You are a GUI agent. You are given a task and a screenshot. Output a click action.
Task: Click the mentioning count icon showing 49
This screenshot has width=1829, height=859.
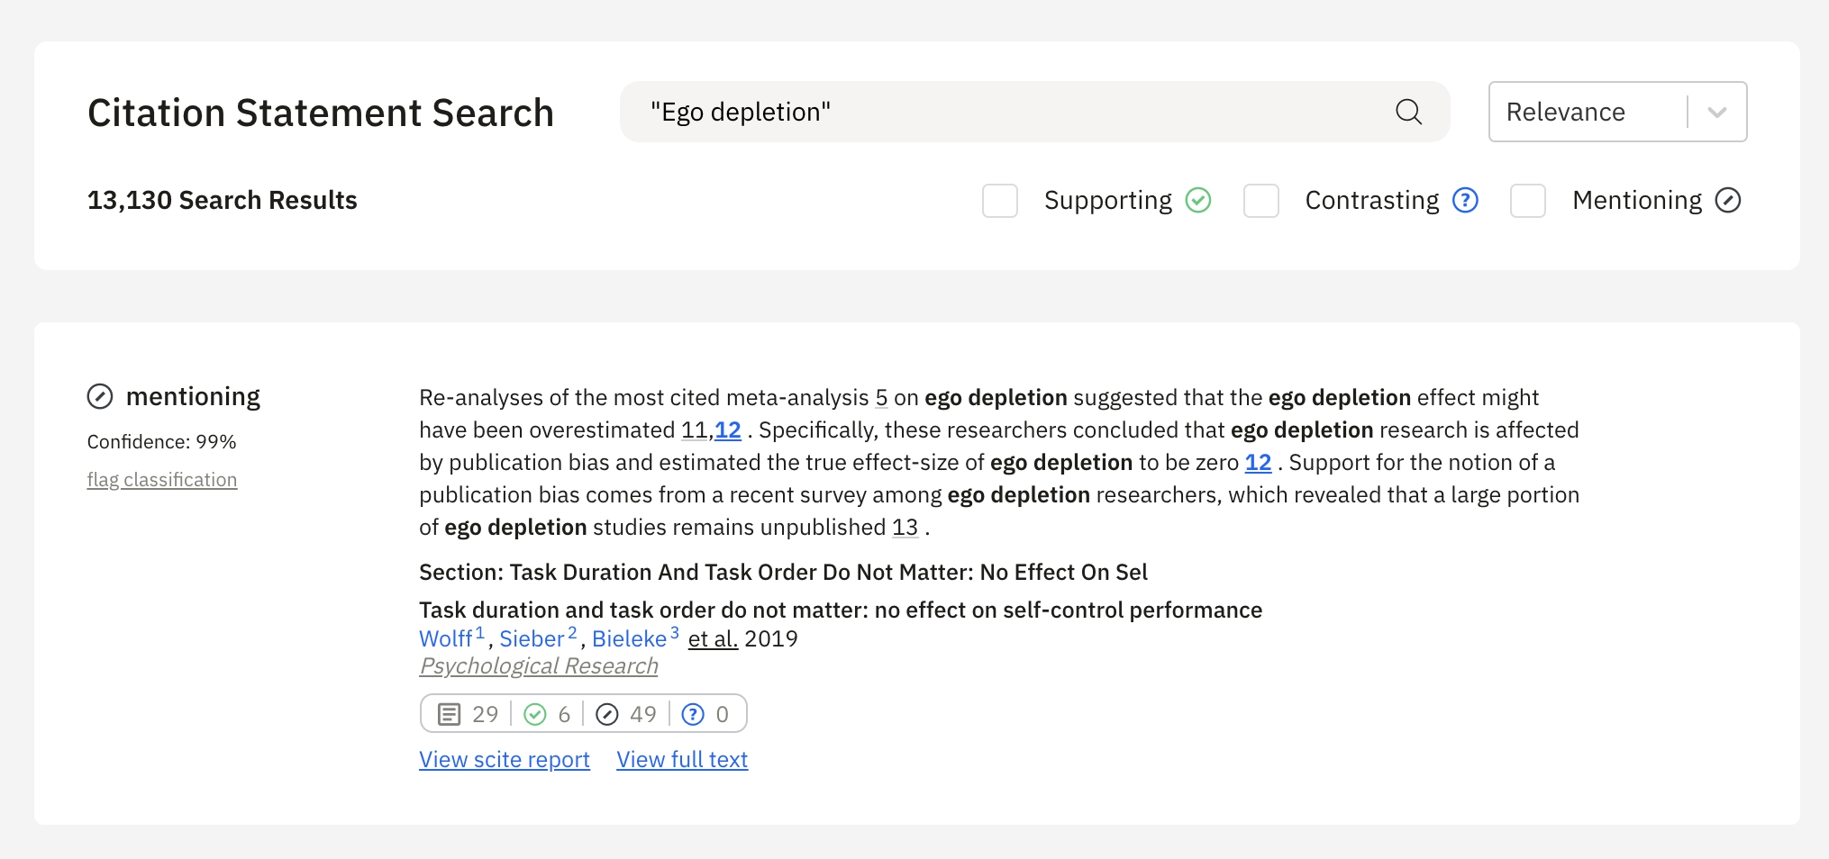[x=607, y=714]
